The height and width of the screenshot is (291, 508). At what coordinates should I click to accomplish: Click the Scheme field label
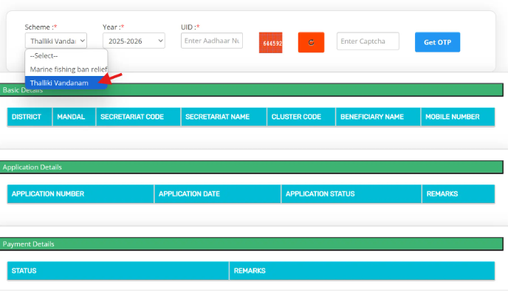(41, 27)
